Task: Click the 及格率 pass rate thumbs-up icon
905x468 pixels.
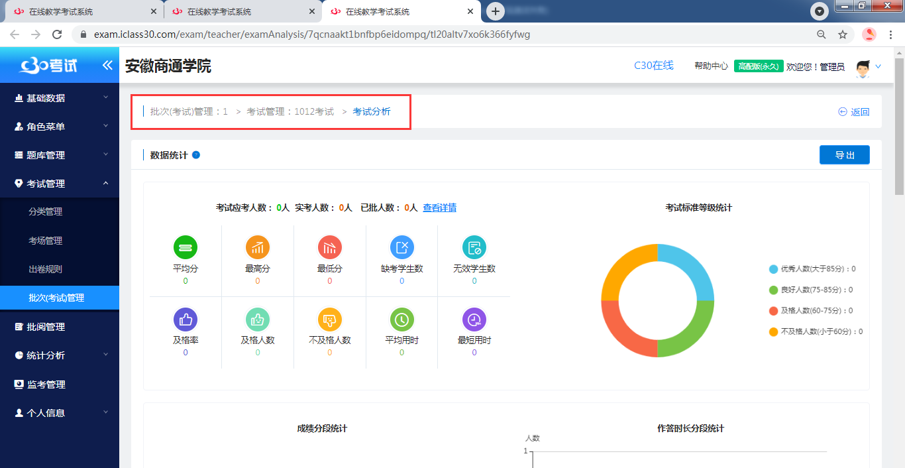Action: coord(185,319)
